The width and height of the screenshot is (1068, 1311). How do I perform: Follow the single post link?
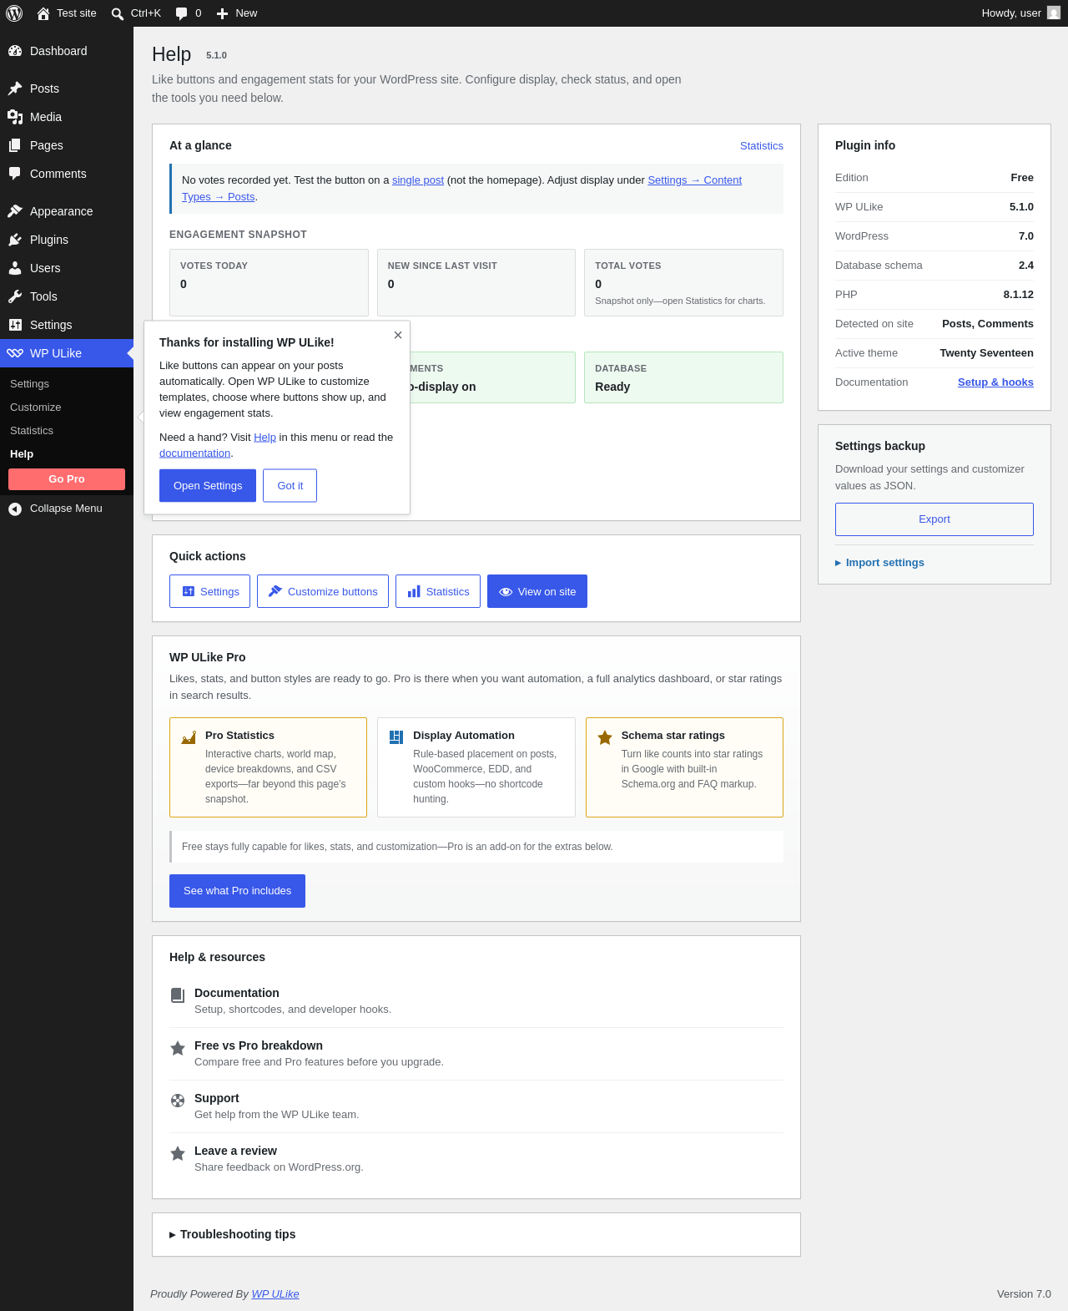[418, 180]
